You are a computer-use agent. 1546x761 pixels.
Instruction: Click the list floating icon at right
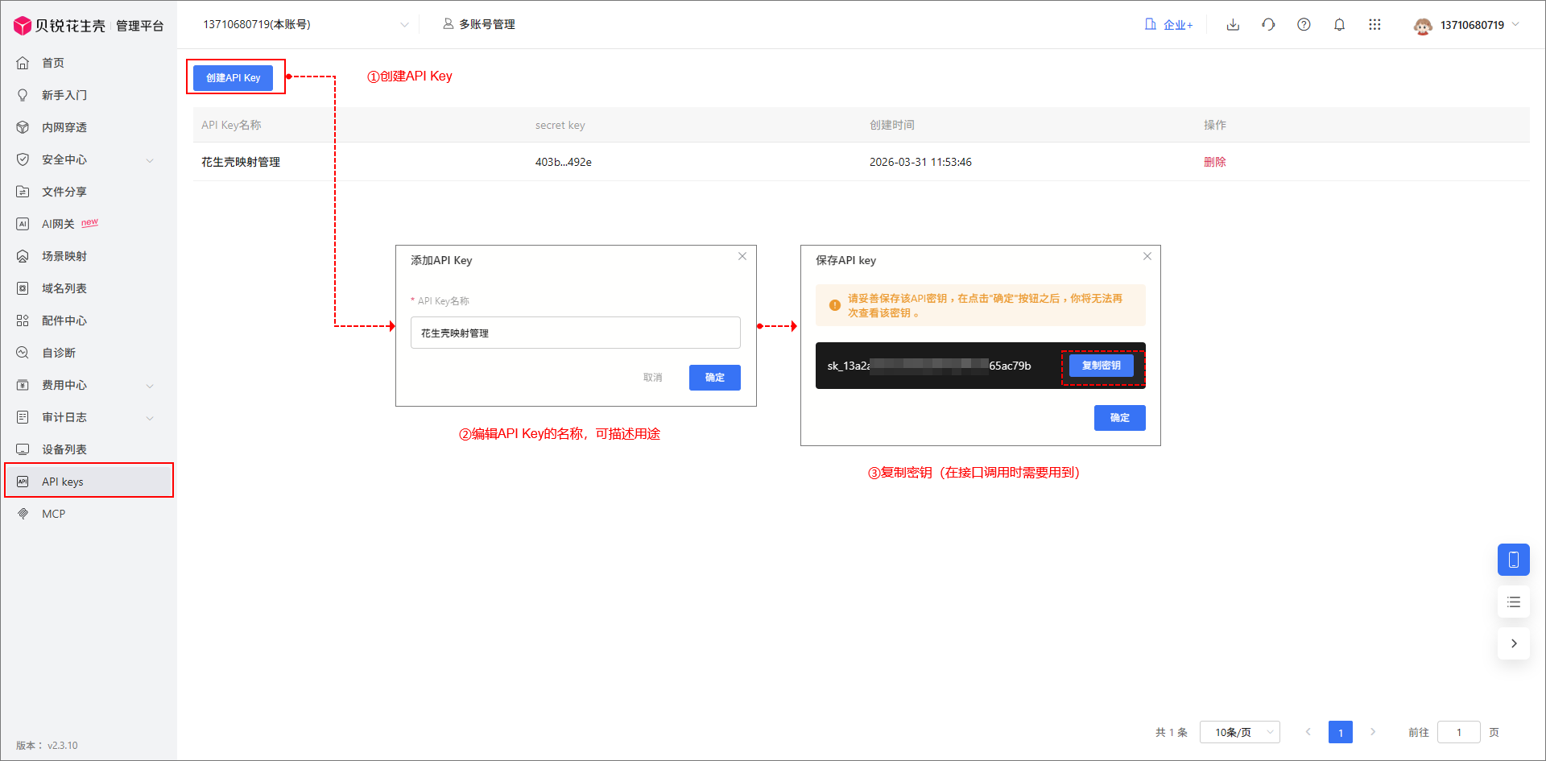coord(1513,602)
